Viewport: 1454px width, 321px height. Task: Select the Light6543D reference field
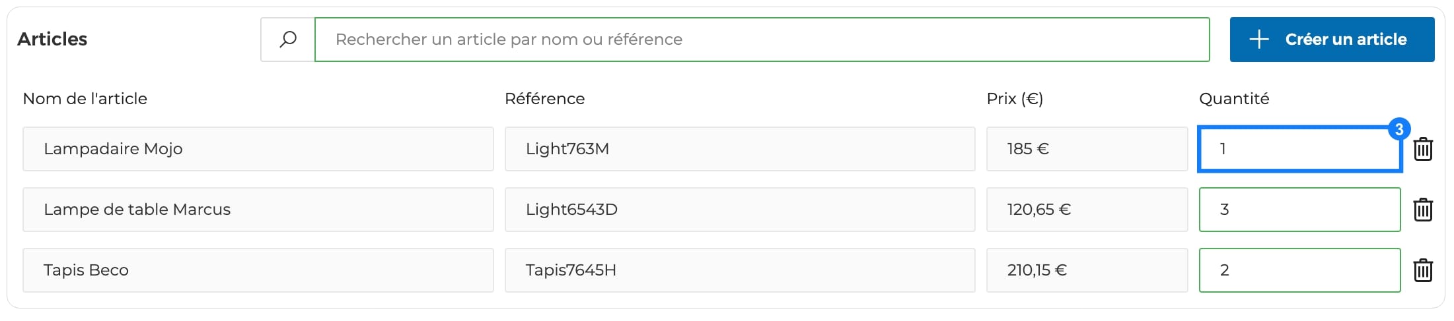(740, 210)
